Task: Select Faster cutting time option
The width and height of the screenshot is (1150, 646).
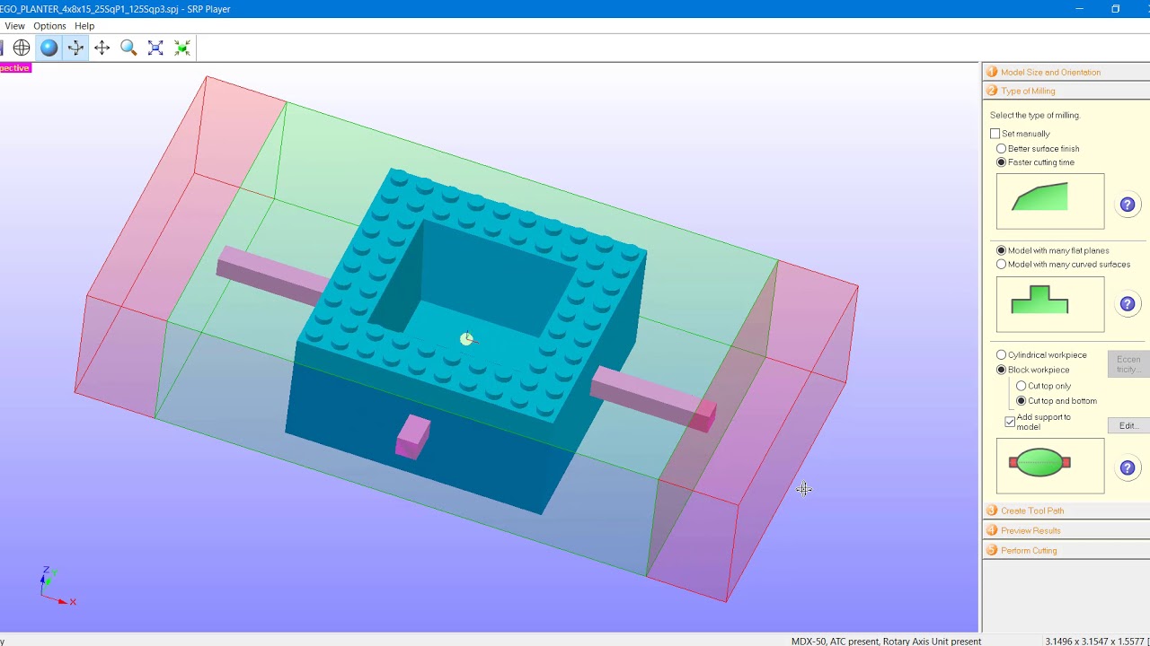Action: [x=1001, y=162]
